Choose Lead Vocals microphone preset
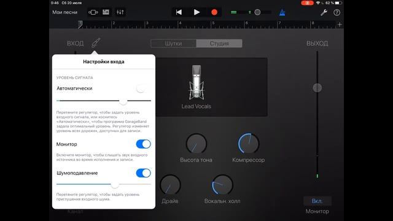The height and width of the screenshot is (221, 393). point(196,87)
